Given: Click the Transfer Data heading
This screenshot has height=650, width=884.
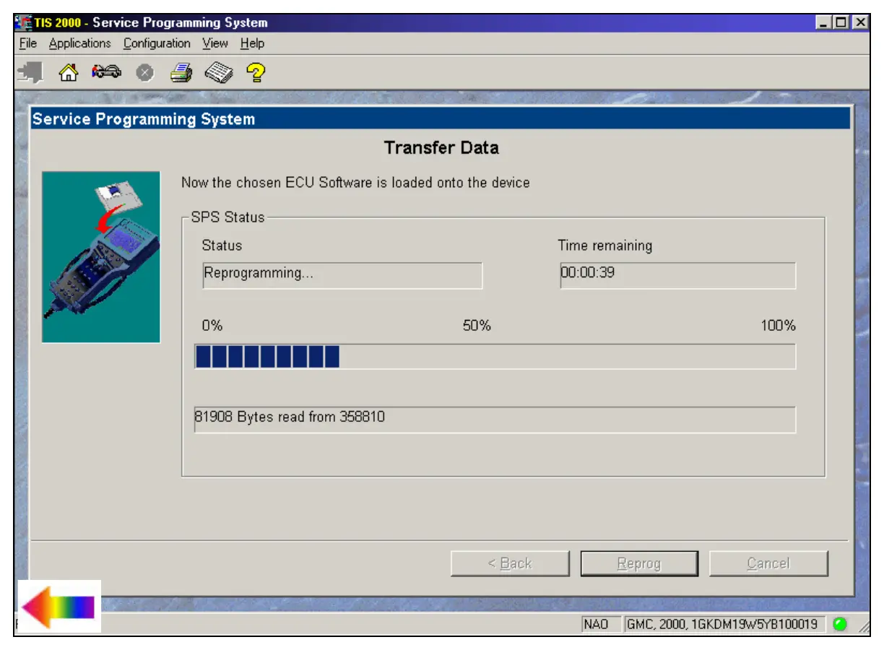Looking at the screenshot, I should tap(441, 148).
